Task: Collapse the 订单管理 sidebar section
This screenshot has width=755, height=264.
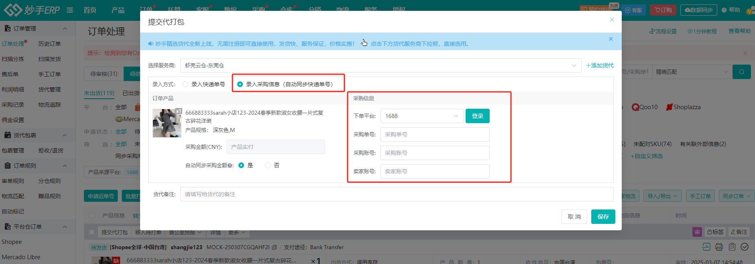Action: (x=65, y=28)
